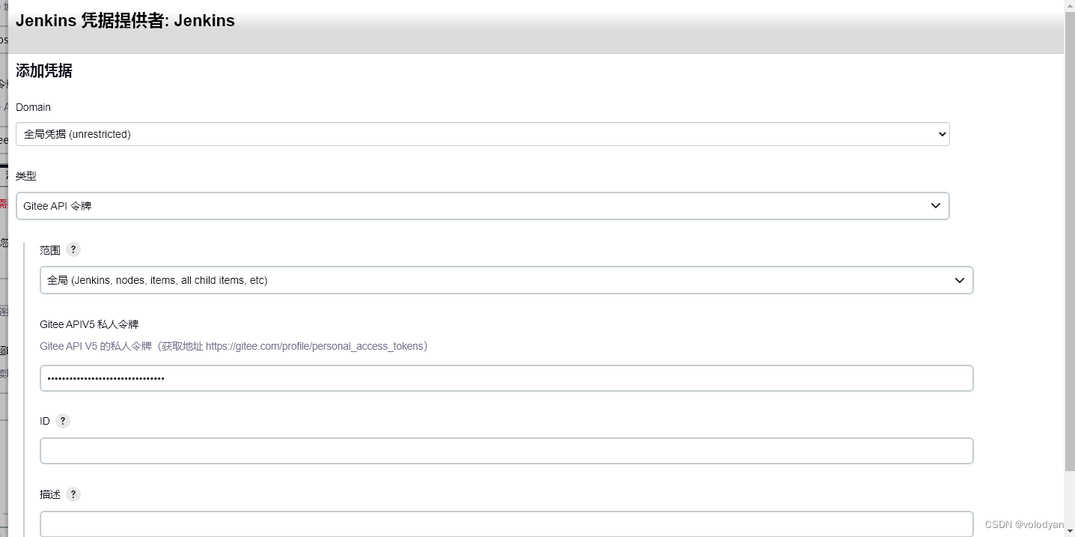1075x537 pixels.
Task: Click the Domain label
Action: tap(33, 107)
